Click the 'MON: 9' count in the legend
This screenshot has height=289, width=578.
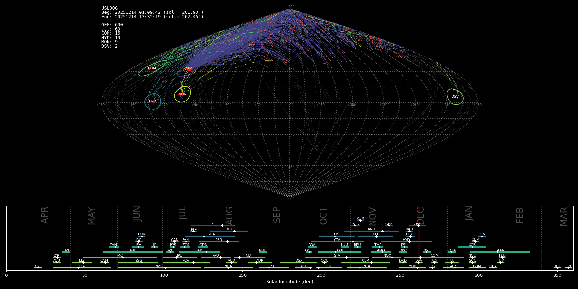click(x=109, y=42)
